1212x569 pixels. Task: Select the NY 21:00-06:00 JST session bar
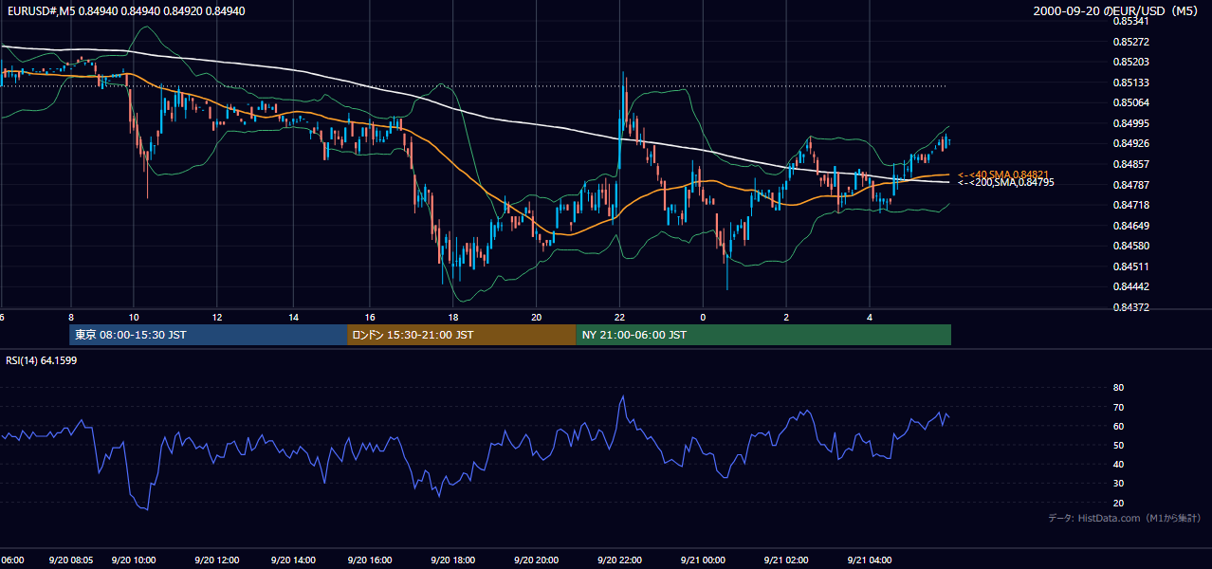pyautogui.click(x=763, y=335)
